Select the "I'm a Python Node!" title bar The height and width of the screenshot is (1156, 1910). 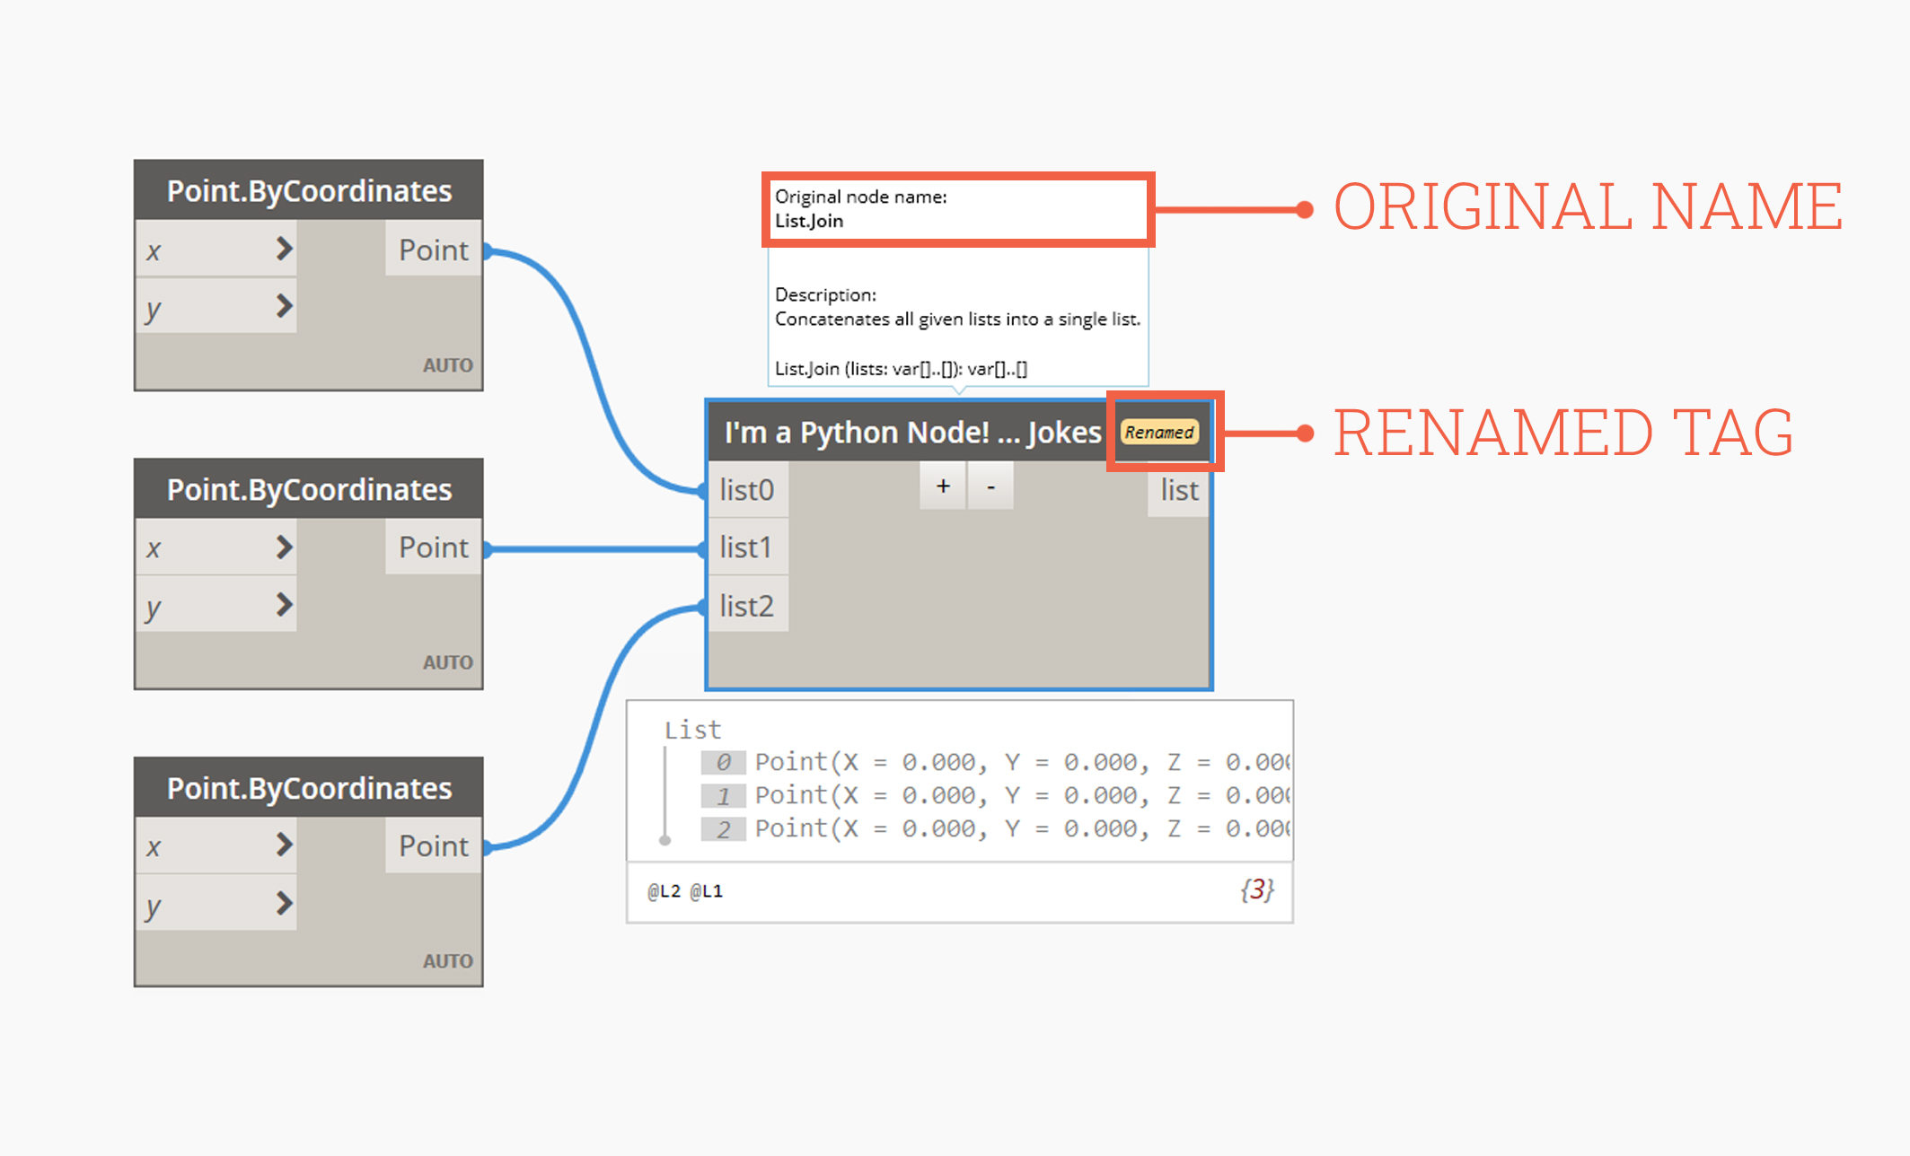coord(911,433)
